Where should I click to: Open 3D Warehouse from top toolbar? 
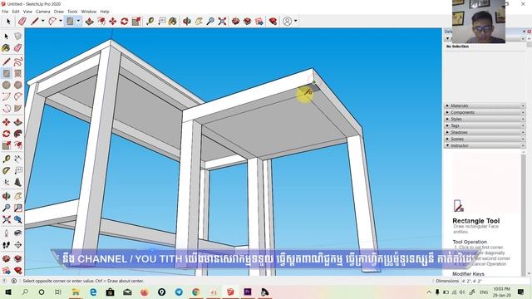click(x=235, y=22)
